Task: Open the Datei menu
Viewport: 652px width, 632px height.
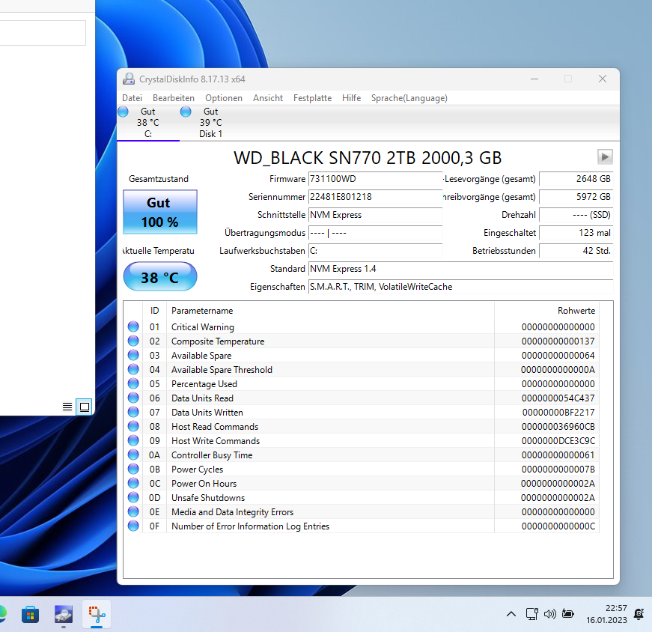Action: click(132, 98)
